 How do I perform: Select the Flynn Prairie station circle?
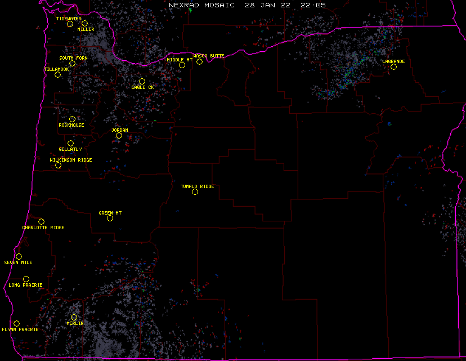tap(16, 323)
